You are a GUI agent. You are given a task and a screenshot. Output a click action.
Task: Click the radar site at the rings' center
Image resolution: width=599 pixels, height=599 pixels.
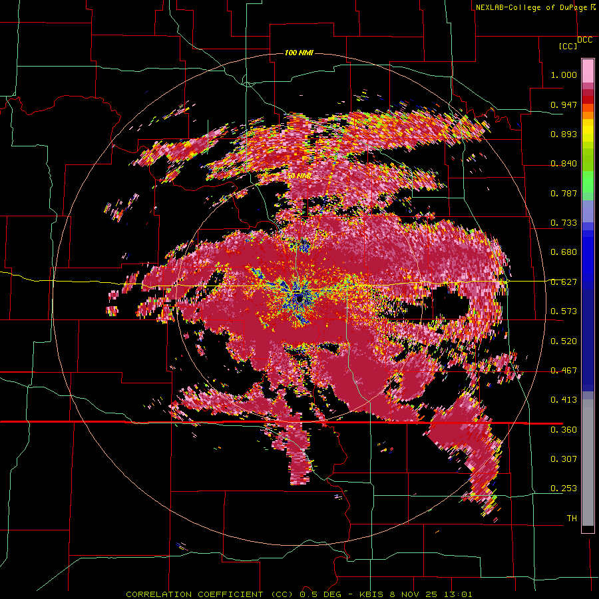299,298
